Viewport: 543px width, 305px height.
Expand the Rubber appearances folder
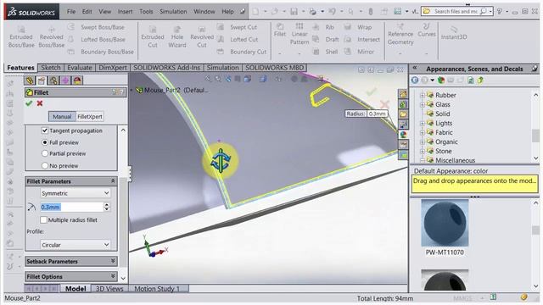click(423, 95)
